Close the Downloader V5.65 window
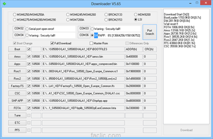 206,3
